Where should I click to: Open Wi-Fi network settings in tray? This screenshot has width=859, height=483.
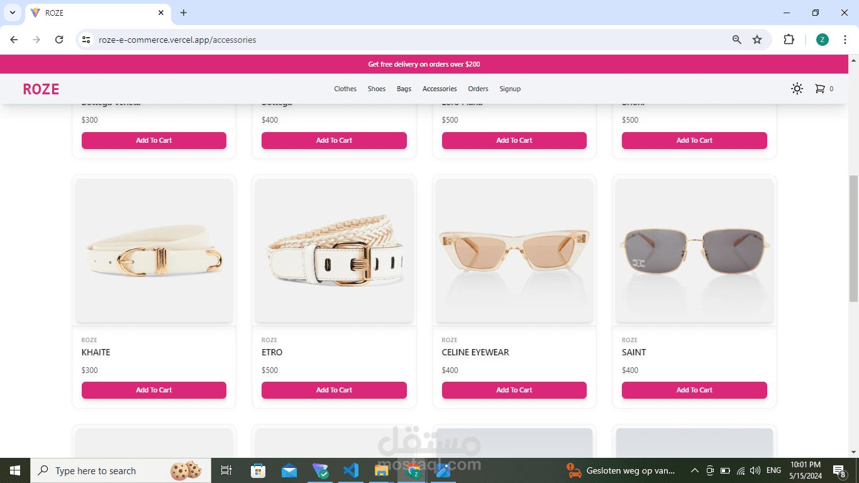pos(741,470)
